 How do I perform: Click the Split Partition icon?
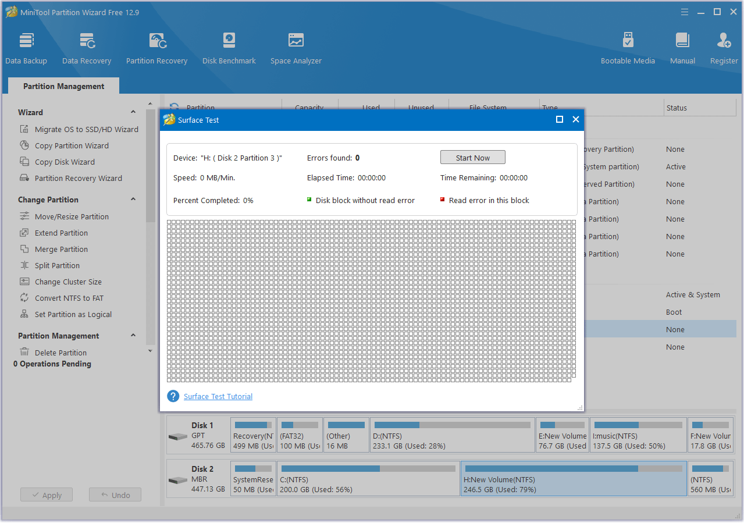click(24, 265)
